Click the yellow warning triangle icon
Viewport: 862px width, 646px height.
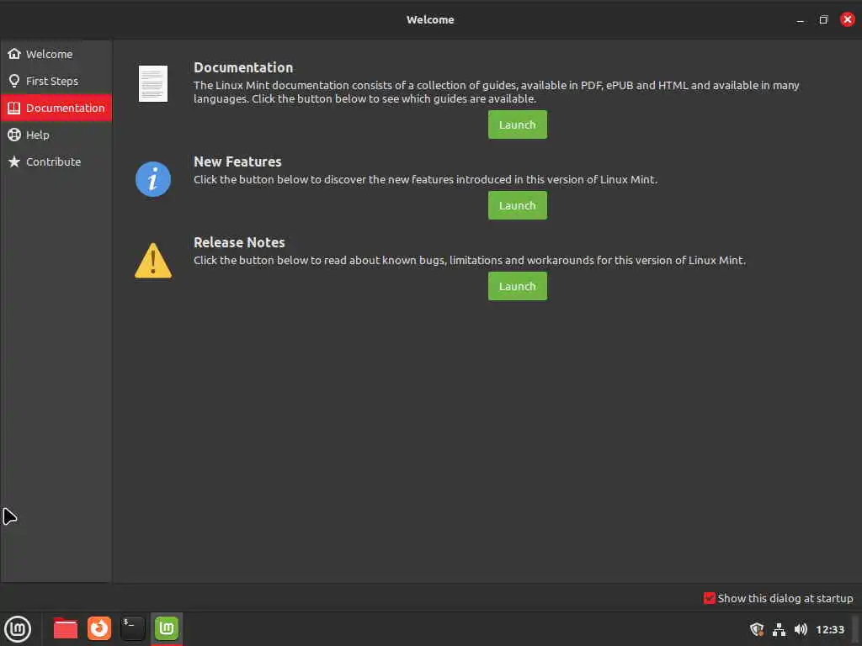[x=153, y=261]
